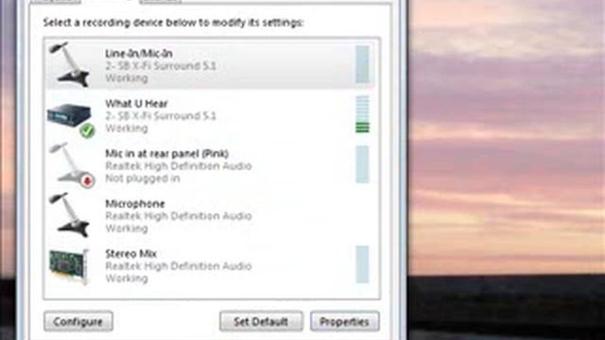This screenshot has height=340, width=605.
Task: Open the Configure button
Action: (x=78, y=321)
